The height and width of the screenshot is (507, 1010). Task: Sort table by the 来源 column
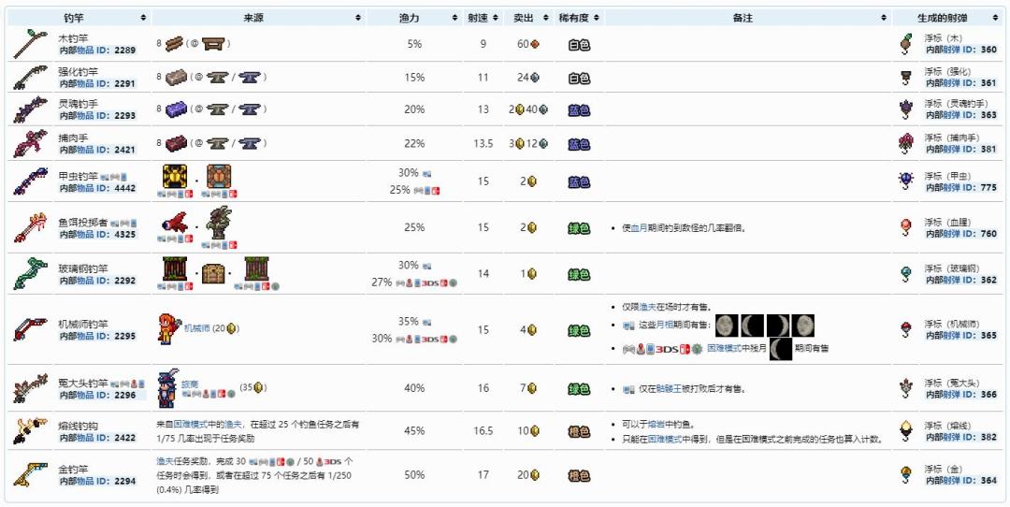(x=358, y=18)
